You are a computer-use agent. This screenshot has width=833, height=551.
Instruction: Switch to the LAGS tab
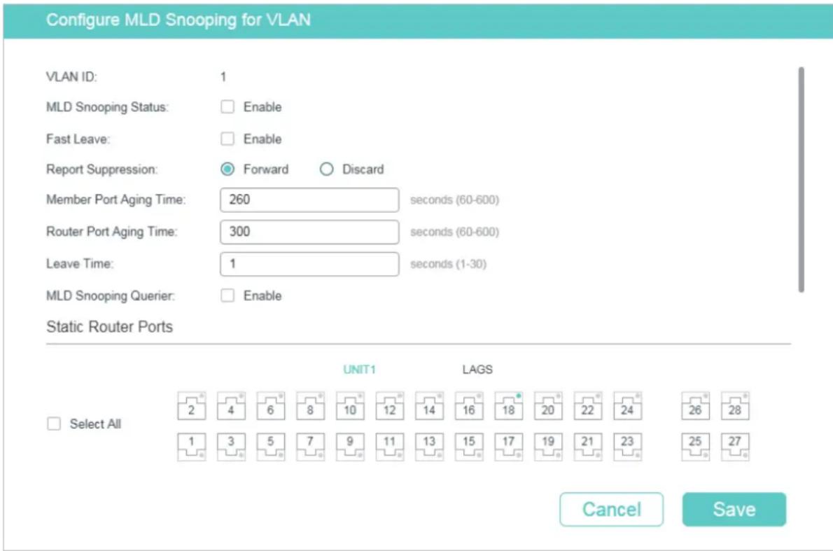coord(477,369)
